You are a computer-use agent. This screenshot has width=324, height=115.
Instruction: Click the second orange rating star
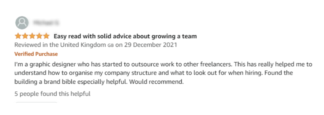pyautogui.click(x=25, y=36)
